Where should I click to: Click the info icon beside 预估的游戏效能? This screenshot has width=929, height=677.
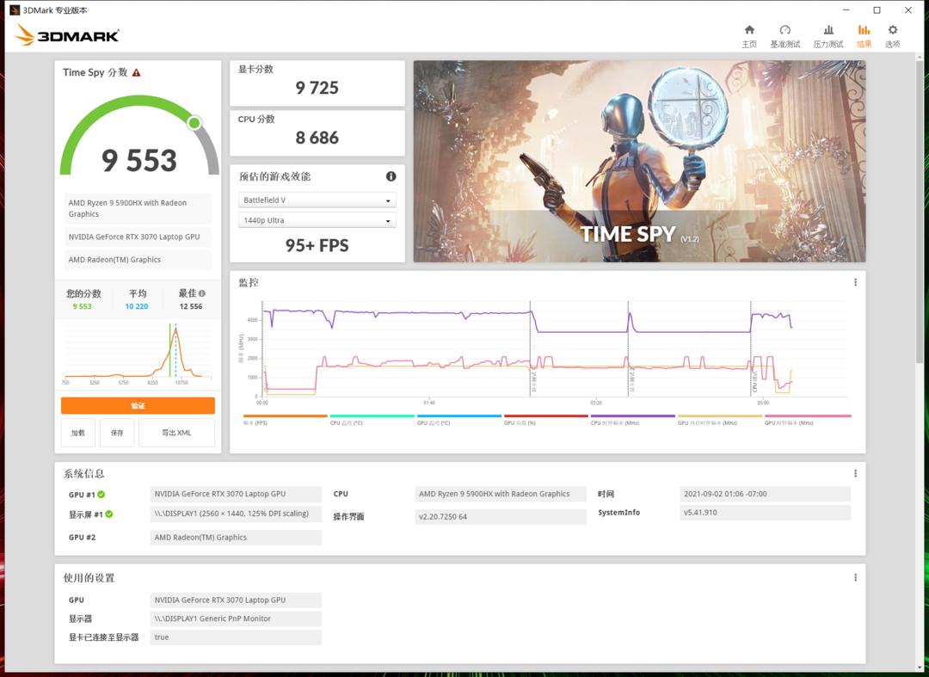click(x=391, y=175)
